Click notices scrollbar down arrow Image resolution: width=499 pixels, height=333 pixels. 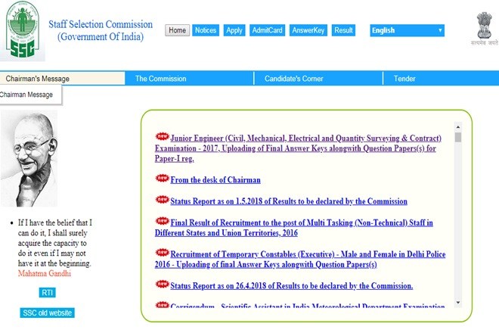pyautogui.click(x=458, y=303)
